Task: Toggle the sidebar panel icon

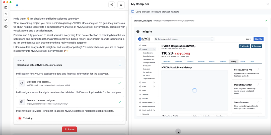Action: 6,7
